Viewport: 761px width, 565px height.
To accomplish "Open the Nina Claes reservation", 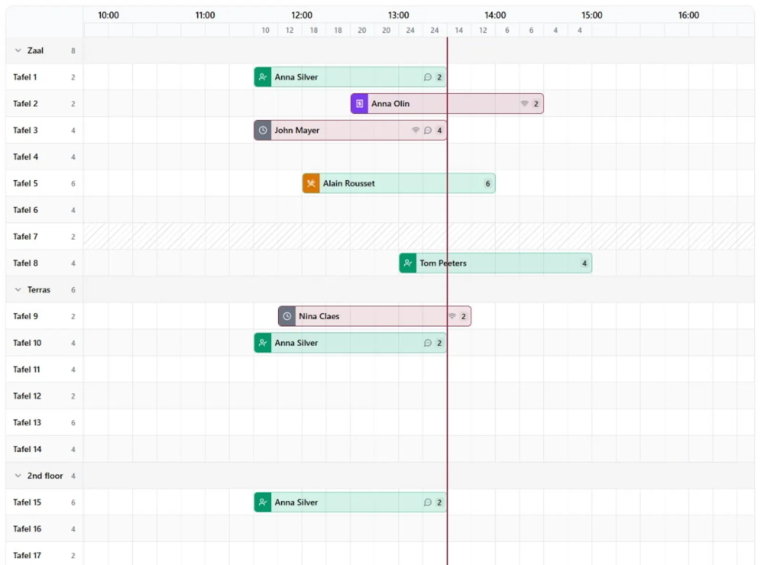I will [x=375, y=316].
